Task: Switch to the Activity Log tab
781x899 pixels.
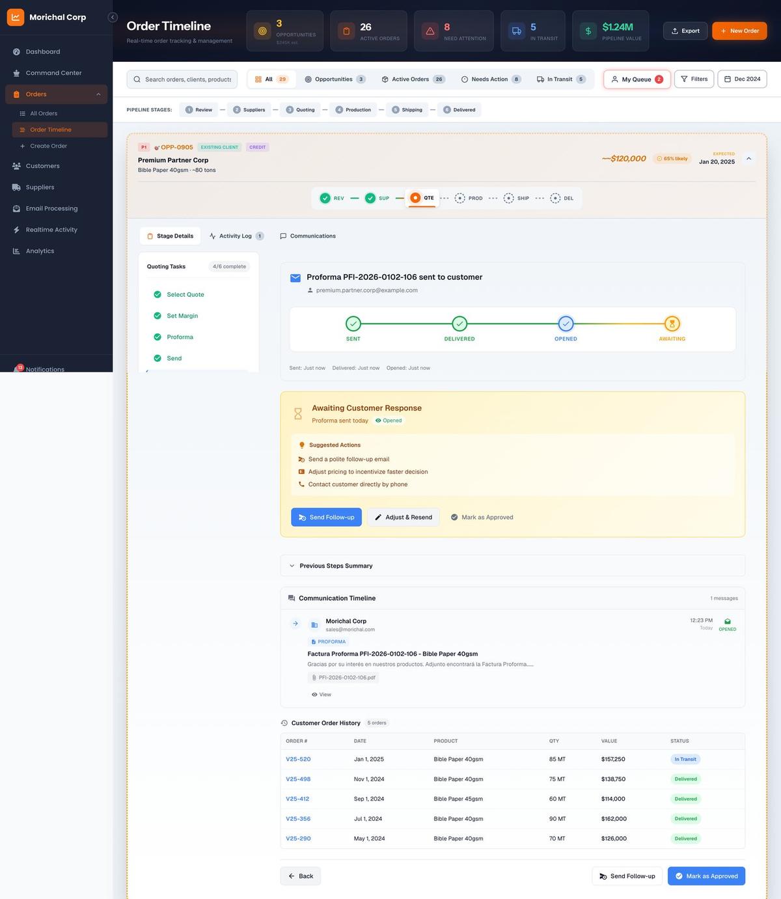Action: pyautogui.click(x=235, y=236)
